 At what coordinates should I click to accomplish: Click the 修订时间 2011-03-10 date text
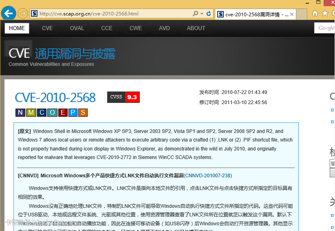(233, 102)
